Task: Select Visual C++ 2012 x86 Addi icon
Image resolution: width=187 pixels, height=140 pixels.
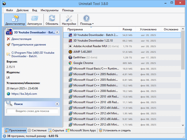Action: [x=70, y=119]
